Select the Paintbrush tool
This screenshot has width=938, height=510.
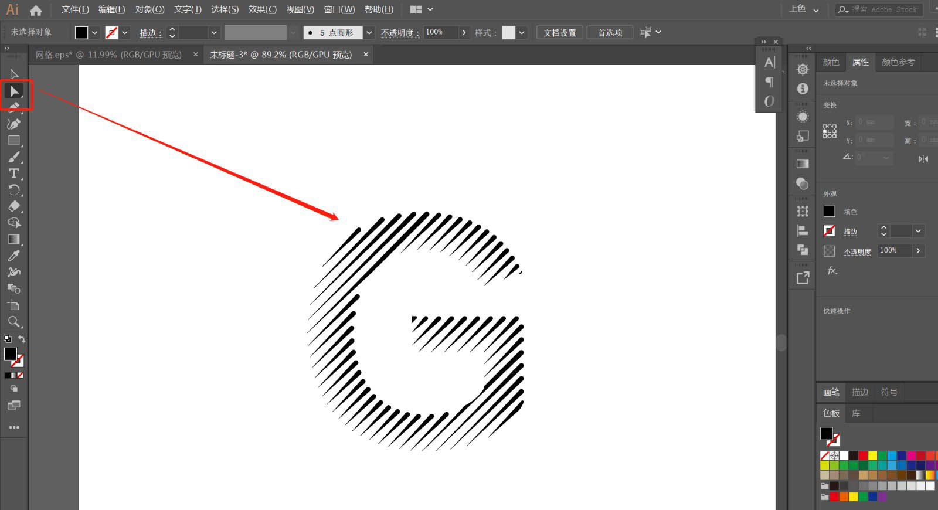pyautogui.click(x=14, y=157)
